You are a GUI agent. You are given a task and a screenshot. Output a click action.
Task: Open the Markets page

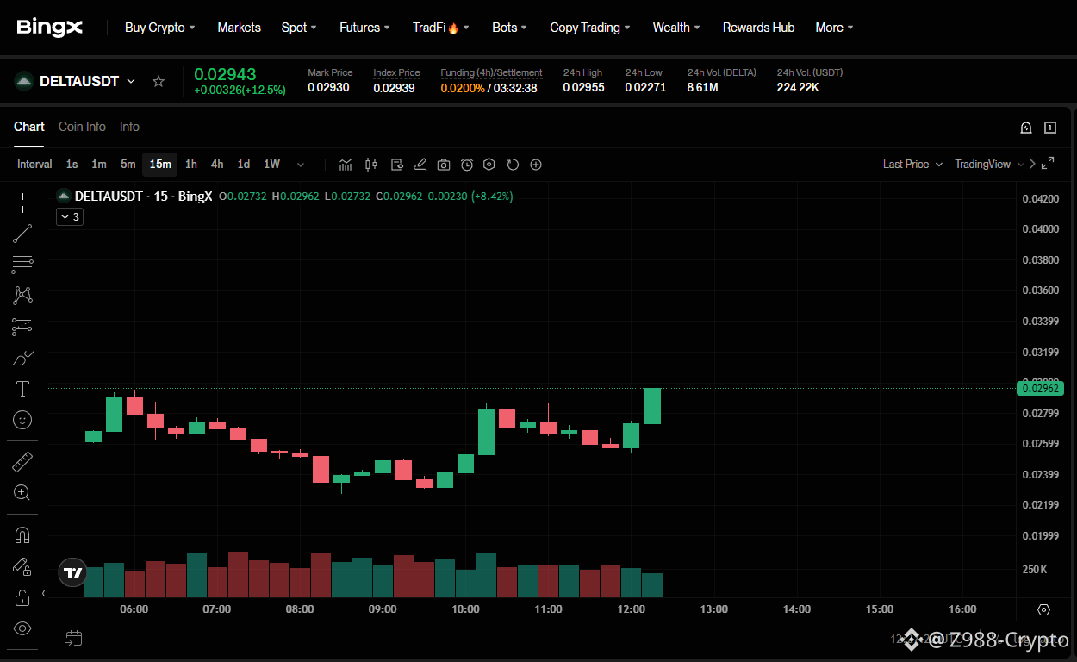tap(239, 28)
